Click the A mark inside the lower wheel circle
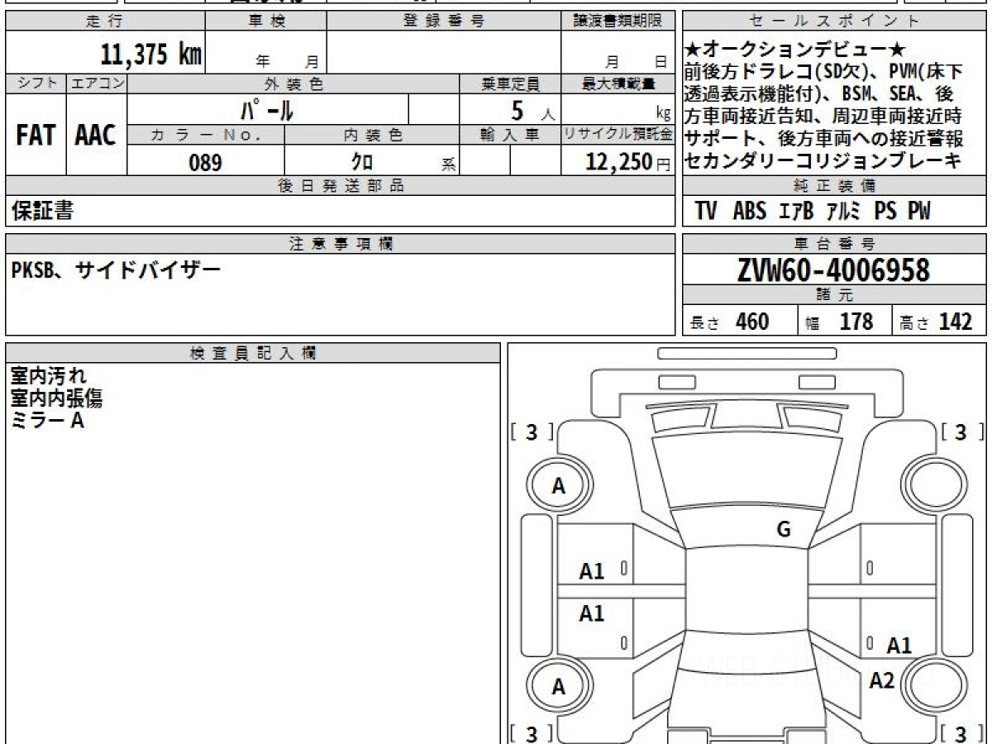The height and width of the screenshot is (744, 992). coord(559,686)
